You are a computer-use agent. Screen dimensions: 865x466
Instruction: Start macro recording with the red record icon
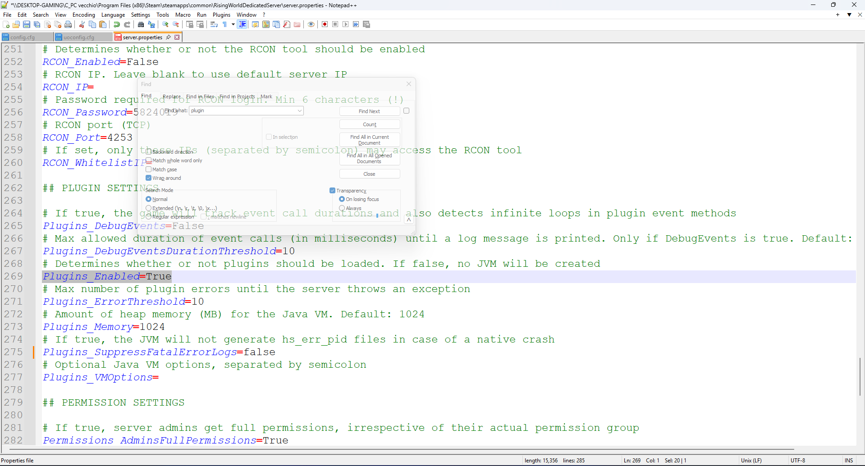click(325, 24)
